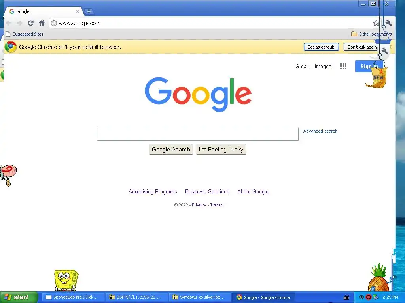Switch to SpongeBob Nick Click taskbar window
This screenshot has width=405, height=303.
73,297
